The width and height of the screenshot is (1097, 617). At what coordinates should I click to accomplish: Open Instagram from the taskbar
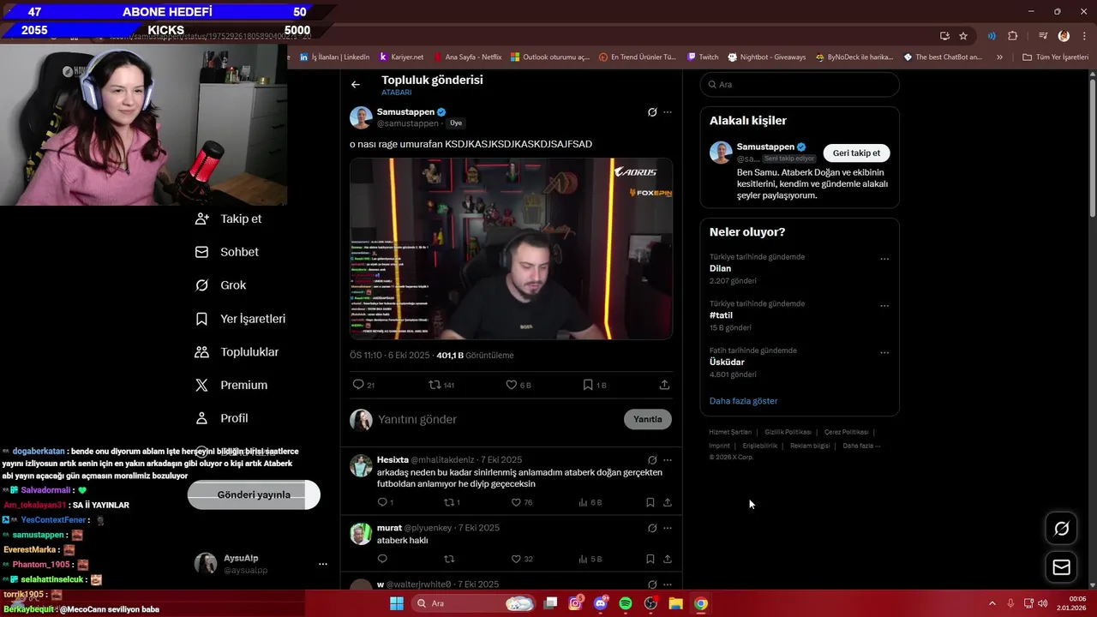[576, 603]
